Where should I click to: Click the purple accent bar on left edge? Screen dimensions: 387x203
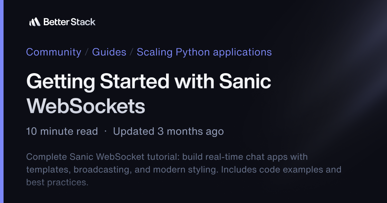[1, 101]
